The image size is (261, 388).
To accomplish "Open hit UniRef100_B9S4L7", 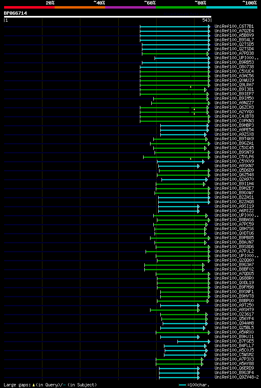I will [x=234, y=40].
